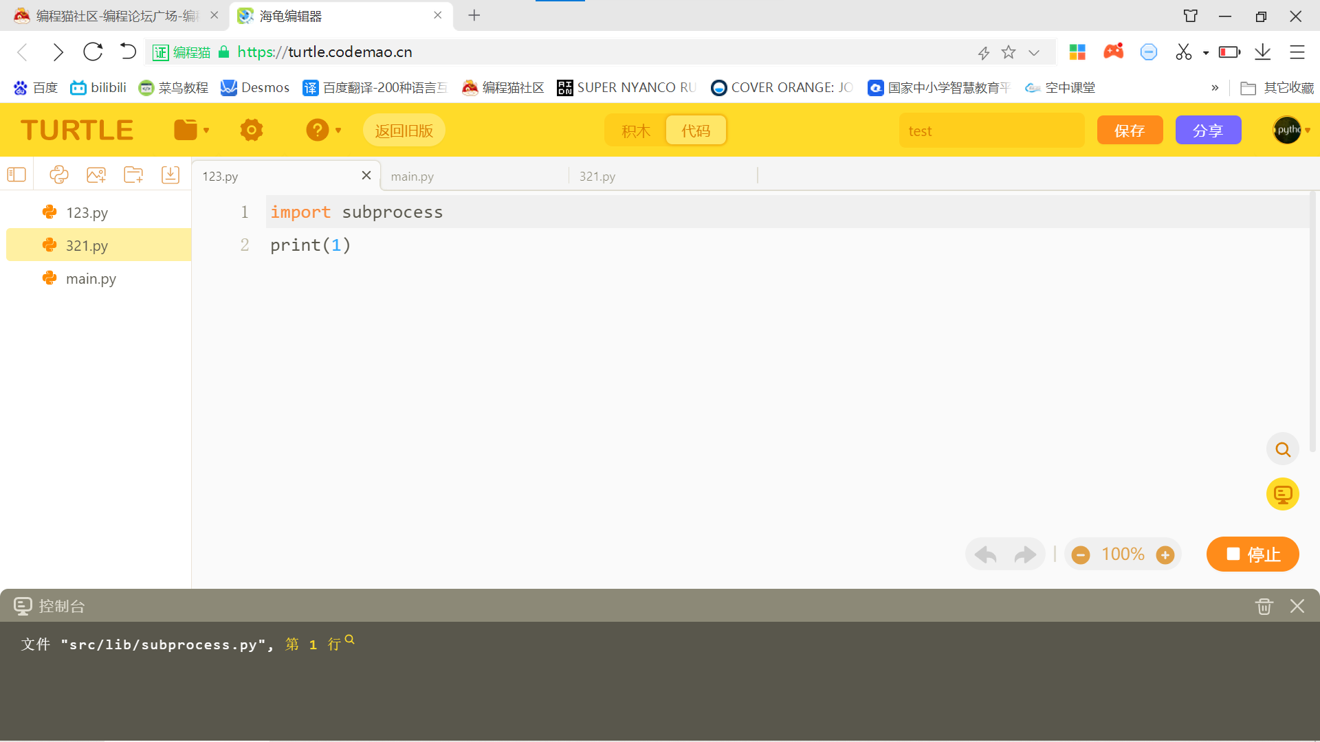
Task: Click the 返回旧版 button
Action: point(404,131)
